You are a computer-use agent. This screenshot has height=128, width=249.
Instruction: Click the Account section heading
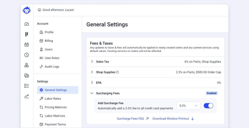pos(43,24)
